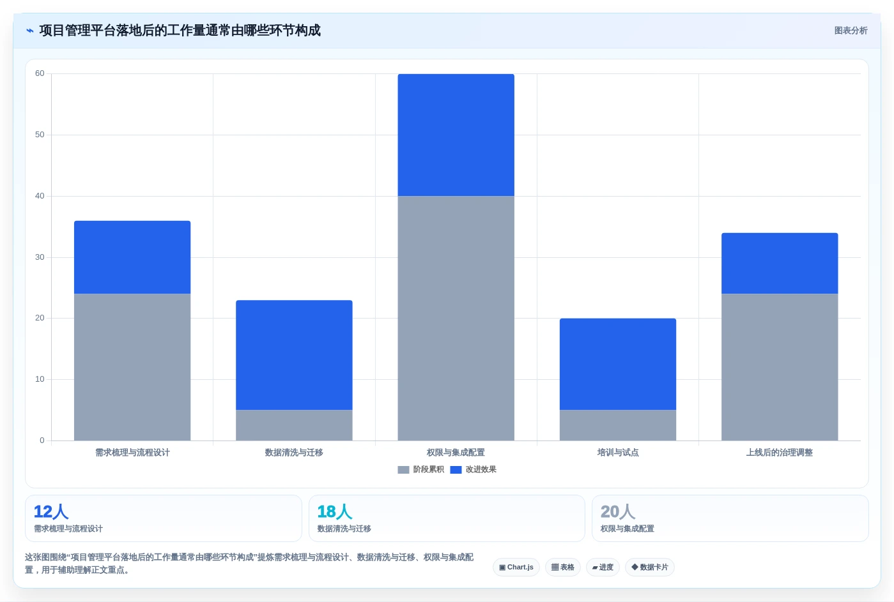Click the 改进效果 legend label
This screenshot has width=894, height=602.
pos(481,470)
